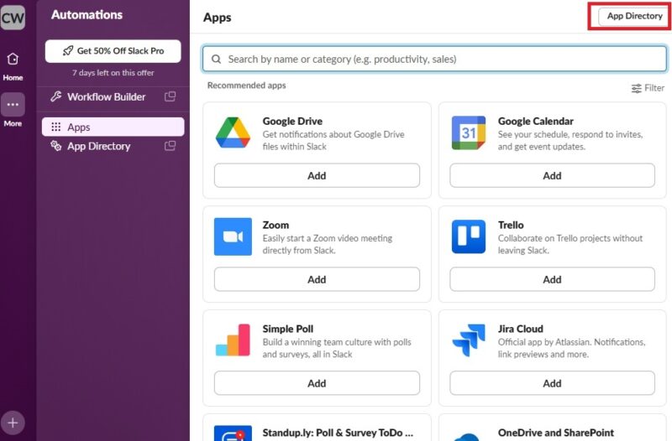The width and height of the screenshot is (672, 441).
Task: Click Get 50% Off Slack Pro button
Action: tap(113, 51)
